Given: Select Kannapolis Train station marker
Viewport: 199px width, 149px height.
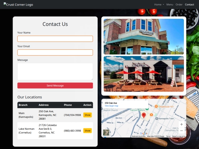Looking at the screenshot, I should (165, 118).
